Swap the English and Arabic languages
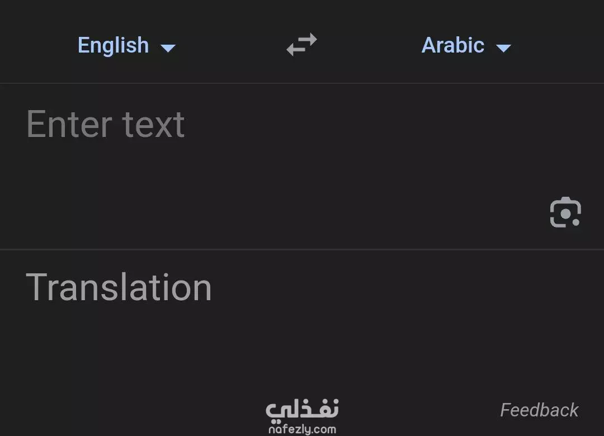Viewport: 604px width, 436px height. pyautogui.click(x=301, y=45)
